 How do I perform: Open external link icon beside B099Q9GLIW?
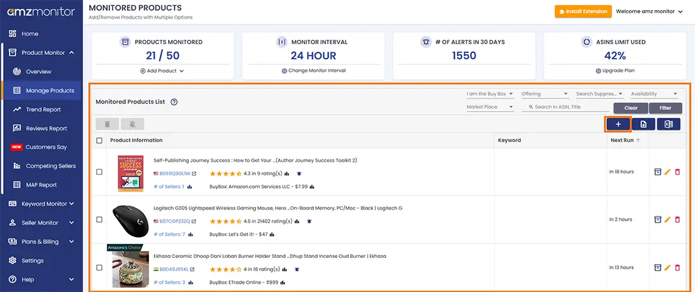click(x=194, y=173)
